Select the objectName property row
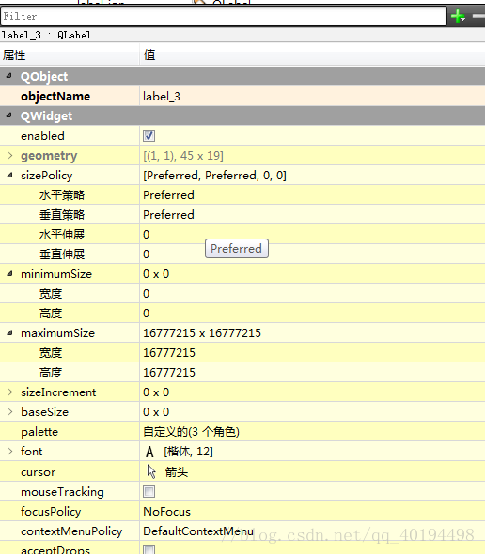The height and width of the screenshot is (554, 485). click(242, 96)
